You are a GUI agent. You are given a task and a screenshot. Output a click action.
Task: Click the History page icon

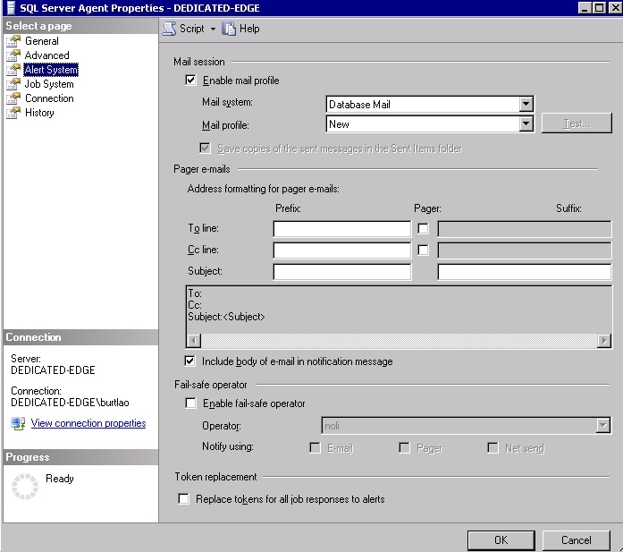(13, 113)
